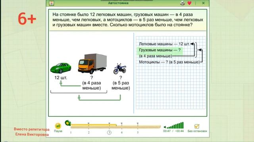Image resolution: width=254 pixels, height=142 pixels.
Task: Click the red heart favorite icon
Action: tap(189, 3)
